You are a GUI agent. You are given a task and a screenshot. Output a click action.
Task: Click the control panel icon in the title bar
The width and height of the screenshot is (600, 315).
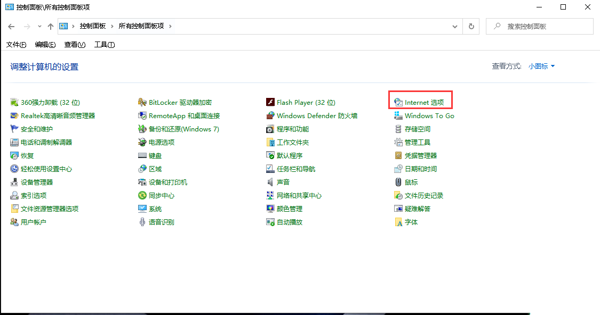click(x=9, y=7)
